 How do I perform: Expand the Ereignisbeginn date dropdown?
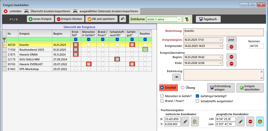pos(221,40)
